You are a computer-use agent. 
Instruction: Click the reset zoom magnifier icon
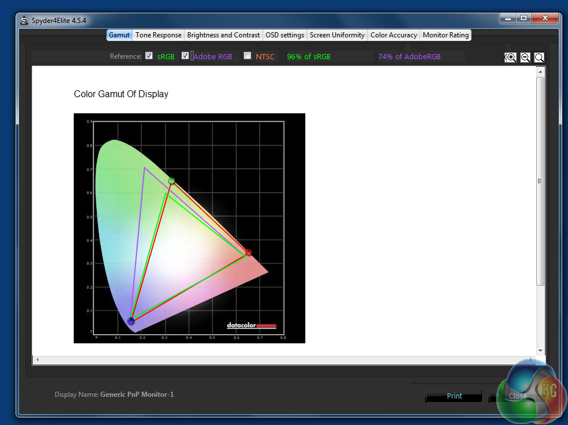pyautogui.click(x=539, y=58)
